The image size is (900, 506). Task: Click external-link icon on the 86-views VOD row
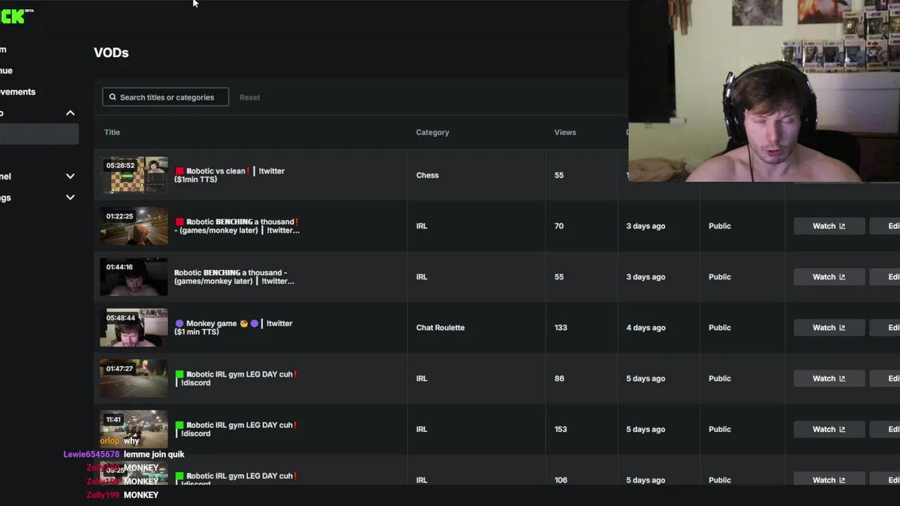coord(842,379)
